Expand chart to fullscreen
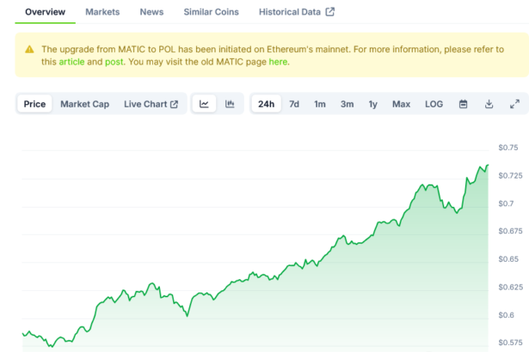This screenshot has height=352, width=529. point(514,104)
